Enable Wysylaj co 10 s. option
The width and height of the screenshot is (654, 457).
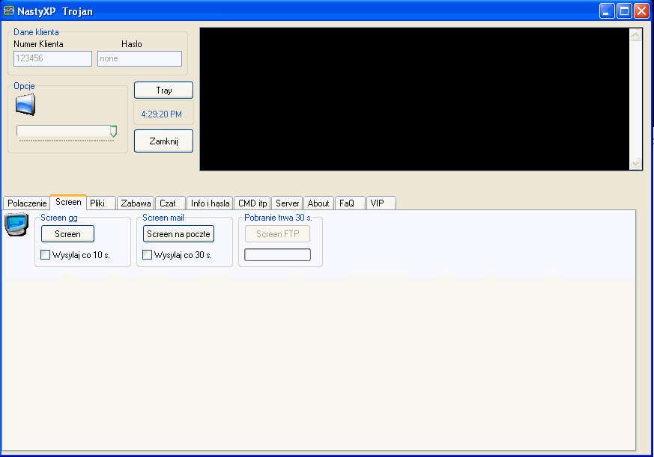pos(45,254)
